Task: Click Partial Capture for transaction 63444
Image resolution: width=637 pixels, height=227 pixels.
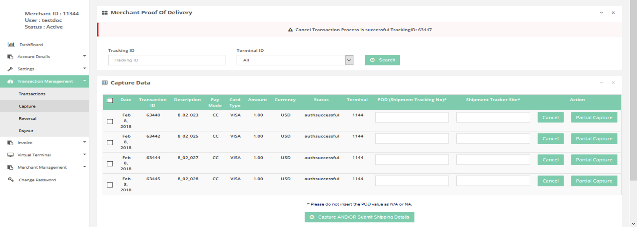Action: [594, 160]
